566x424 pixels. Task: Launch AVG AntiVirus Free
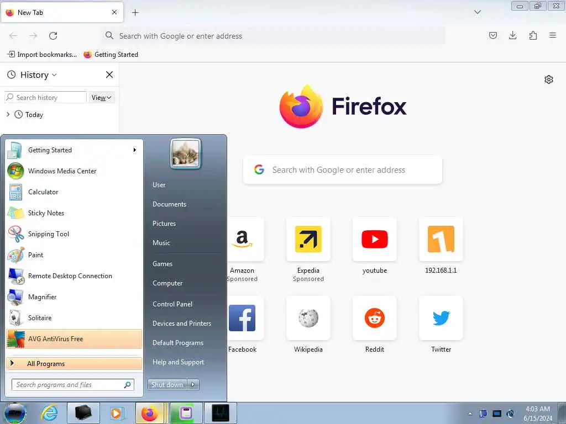pos(74,339)
